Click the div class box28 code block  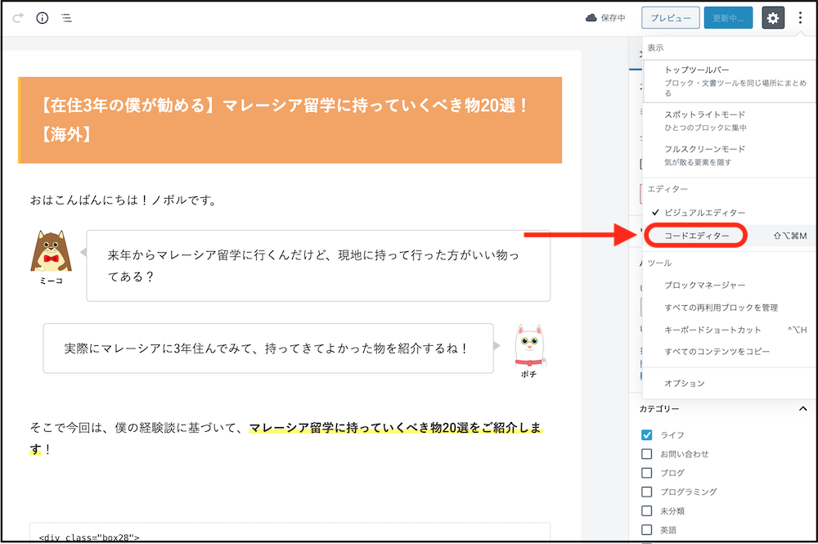point(290,532)
